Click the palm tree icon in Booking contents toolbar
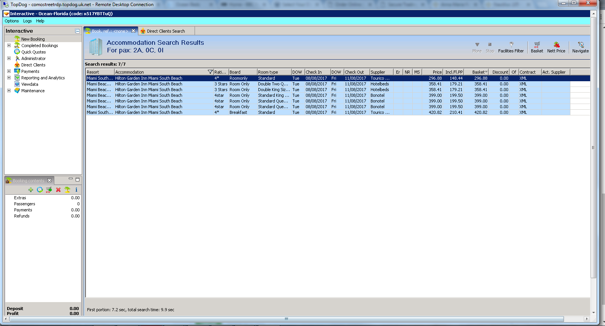Image resolution: width=605 pixels, height=326 pixels. pos(67,190)
